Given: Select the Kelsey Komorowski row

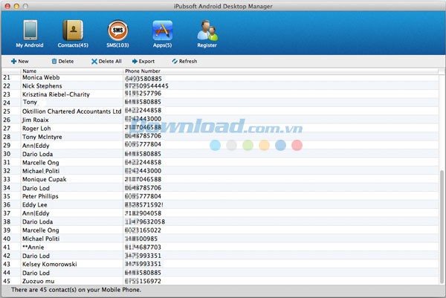Looking at the screenshot, I should pyautogui.click(x=51, y=265).
